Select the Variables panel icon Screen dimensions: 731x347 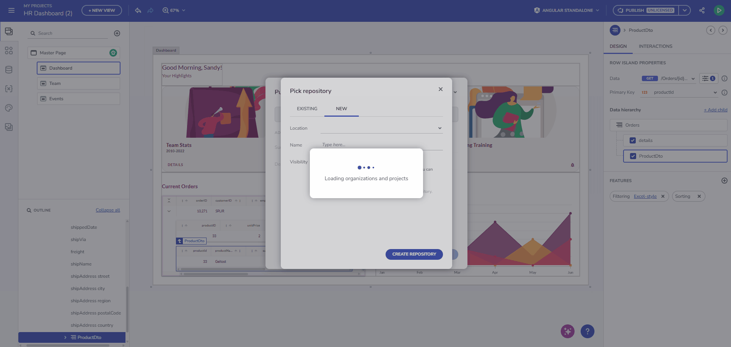(x=9, y=89)
